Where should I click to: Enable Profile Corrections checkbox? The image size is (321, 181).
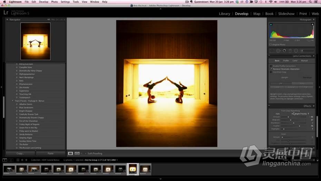271,66
